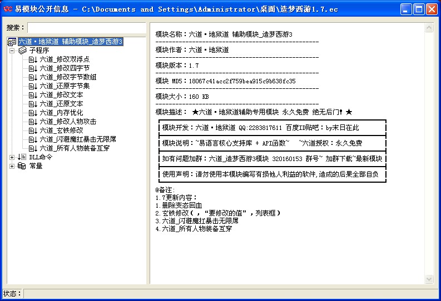Click the icon beside 六道_玄铁修改

tap(33, 131)
